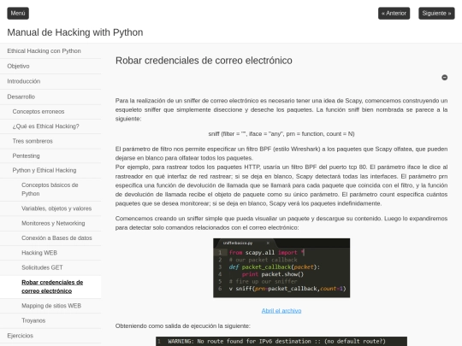The image size is (462, 346).
Task: Click the Obteniendo como salida de ejecución text
Action: [x=183, y=326]
